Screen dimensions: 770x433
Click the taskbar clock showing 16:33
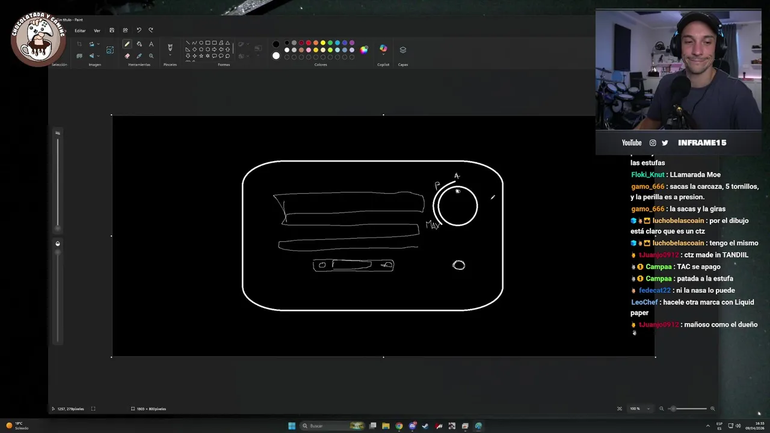point(755,426)
